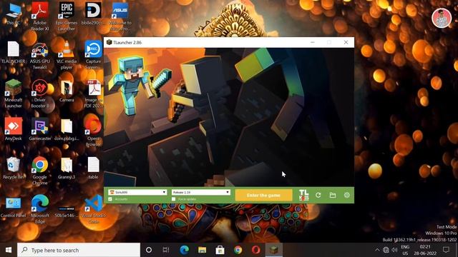Viewport: 458px width, 257px height.
Task: Open network globe tray icon
Action: 386,250
